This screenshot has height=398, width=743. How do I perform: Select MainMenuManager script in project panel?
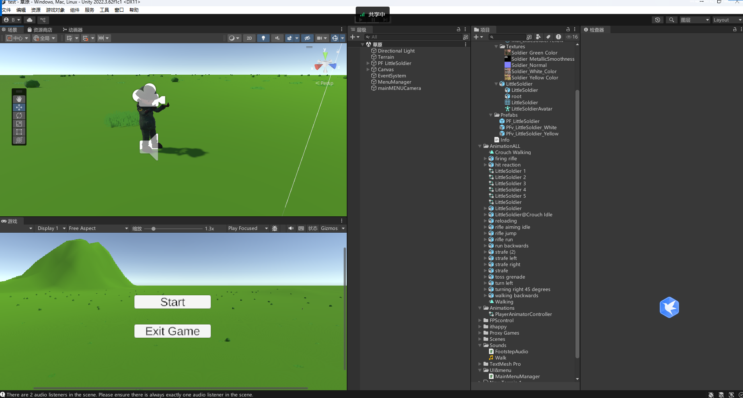point(517,377)
